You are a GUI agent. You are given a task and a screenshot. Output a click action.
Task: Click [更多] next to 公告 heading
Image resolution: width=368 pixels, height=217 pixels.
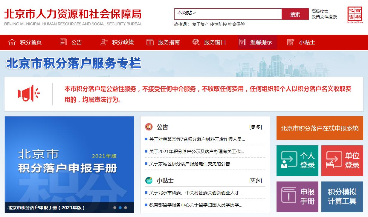(256, 127)
